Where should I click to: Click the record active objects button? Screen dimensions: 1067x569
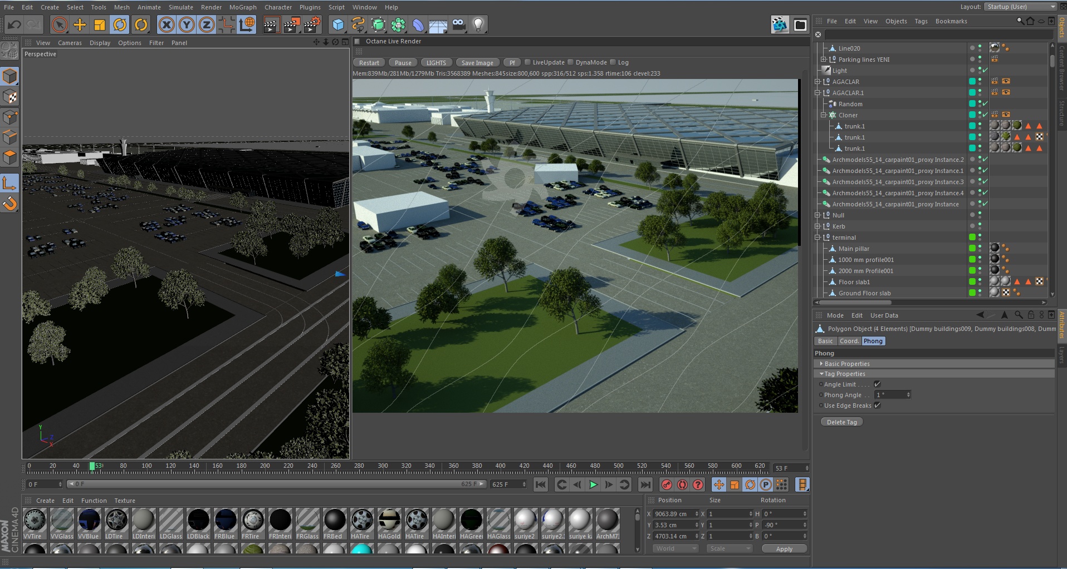pyautogui.click(x=667, y=484)
